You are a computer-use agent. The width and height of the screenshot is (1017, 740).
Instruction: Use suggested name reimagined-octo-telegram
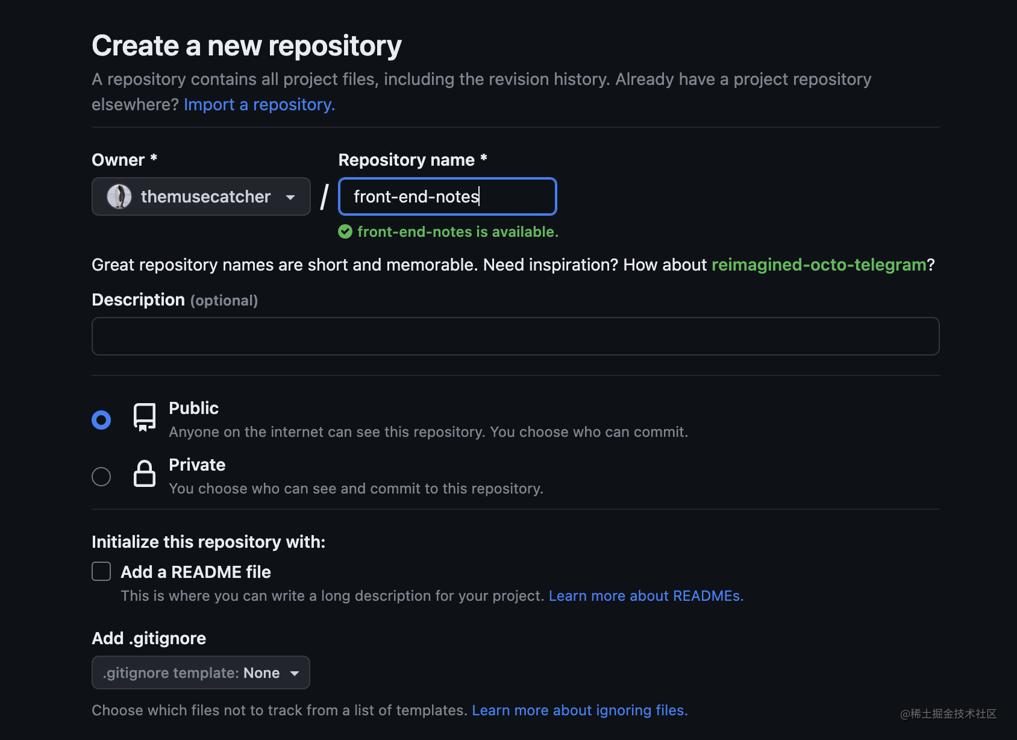pos(819,265)
